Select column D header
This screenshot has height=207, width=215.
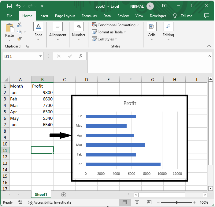[x=86, y=80]
